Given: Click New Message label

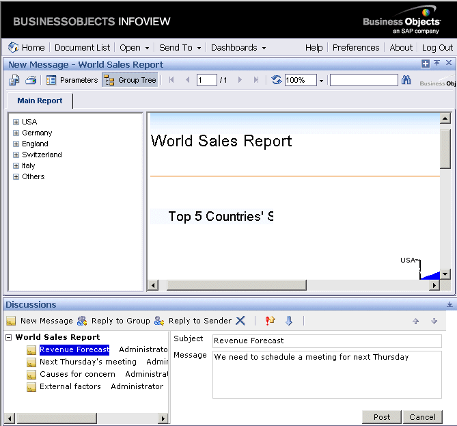Looking at the screenshot, I should pos(46,321).
